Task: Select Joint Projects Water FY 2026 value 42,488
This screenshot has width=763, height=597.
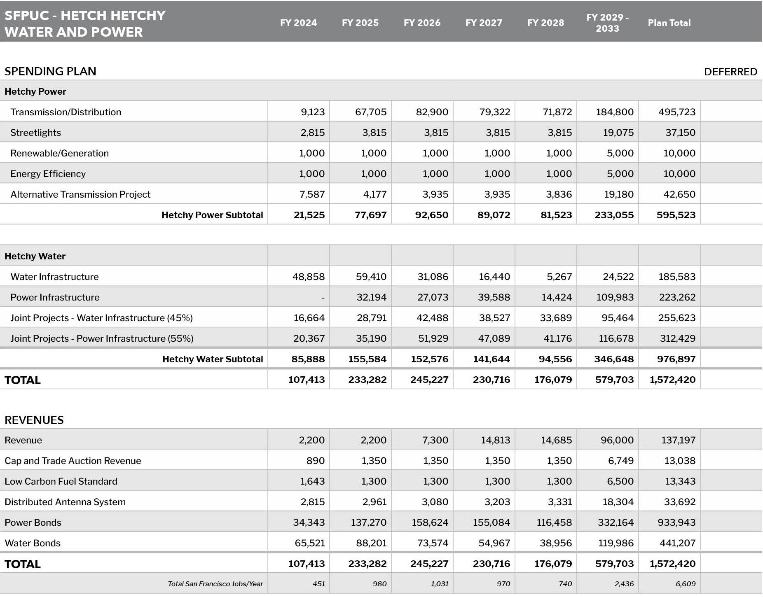Action: pos(432,318)
